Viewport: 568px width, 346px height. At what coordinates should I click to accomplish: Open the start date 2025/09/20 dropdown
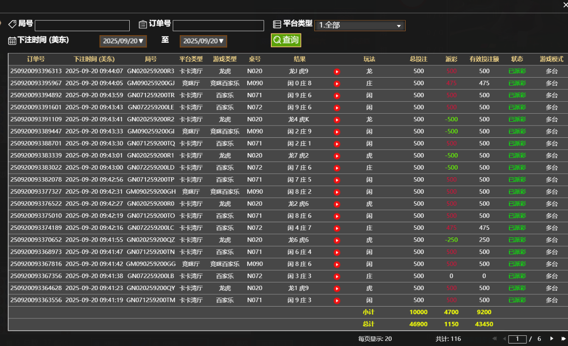(x=123, y=41)
